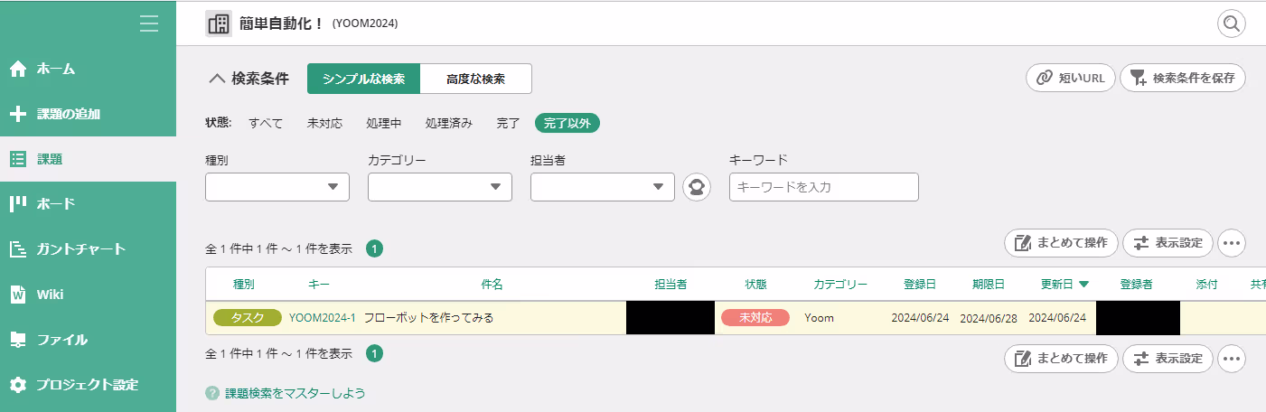Open the 担当者 filter dropdown
This screenshot has width=1266, height=412.
(603, 187)
